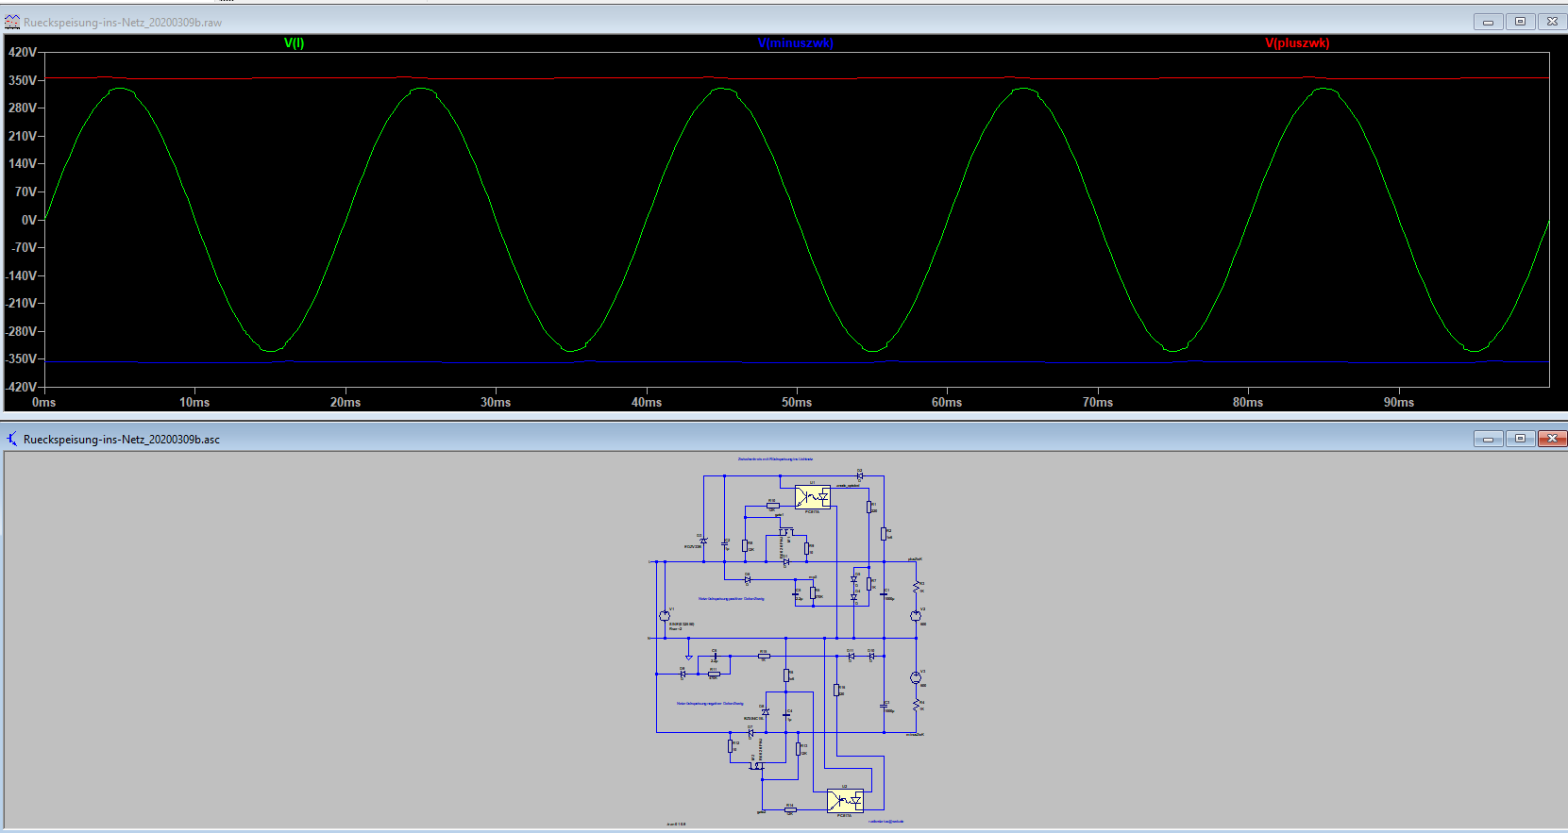Select resistor R15 in schematic
1568x833 pixels.
click(764, 656)
